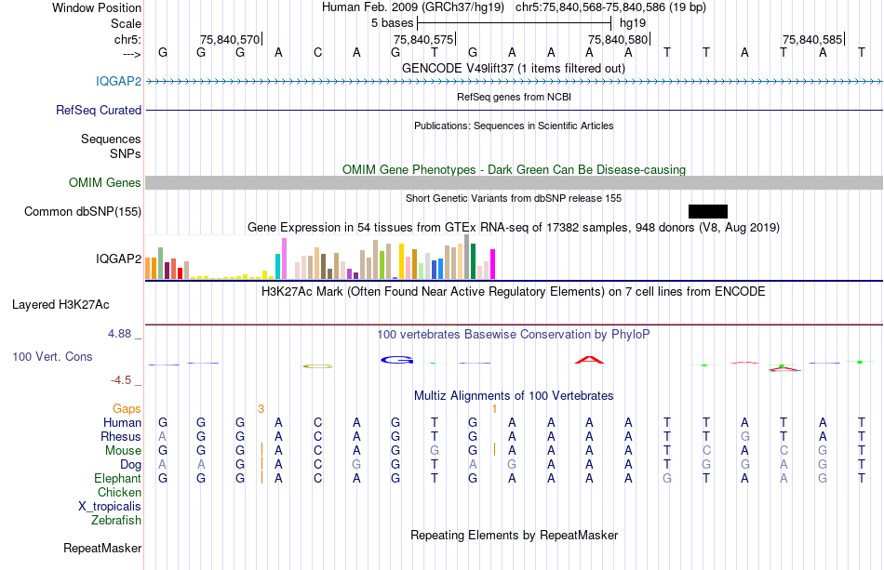Image resolution: width=884 pixels, height=570 pixels.
Task: Click the Scale label
Action: point(126,23)
